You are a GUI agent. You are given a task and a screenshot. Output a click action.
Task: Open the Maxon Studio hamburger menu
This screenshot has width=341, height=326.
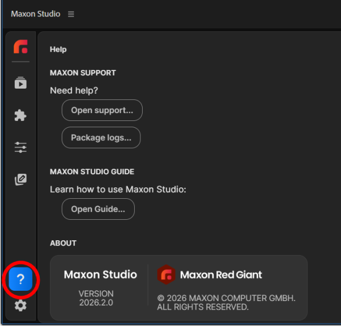[x=71, y=14]
